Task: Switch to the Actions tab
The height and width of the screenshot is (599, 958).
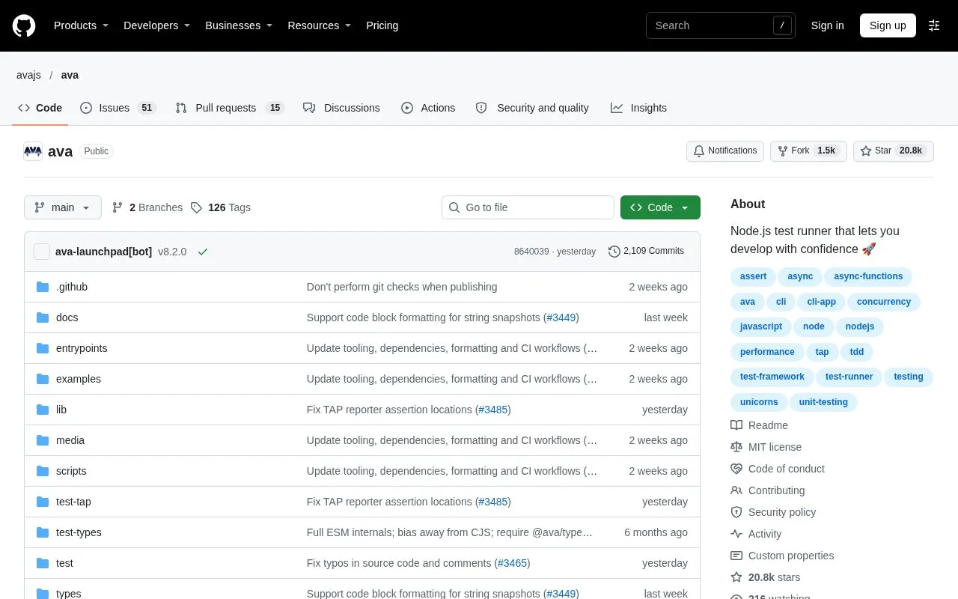Action: click(x=428, y=108)
